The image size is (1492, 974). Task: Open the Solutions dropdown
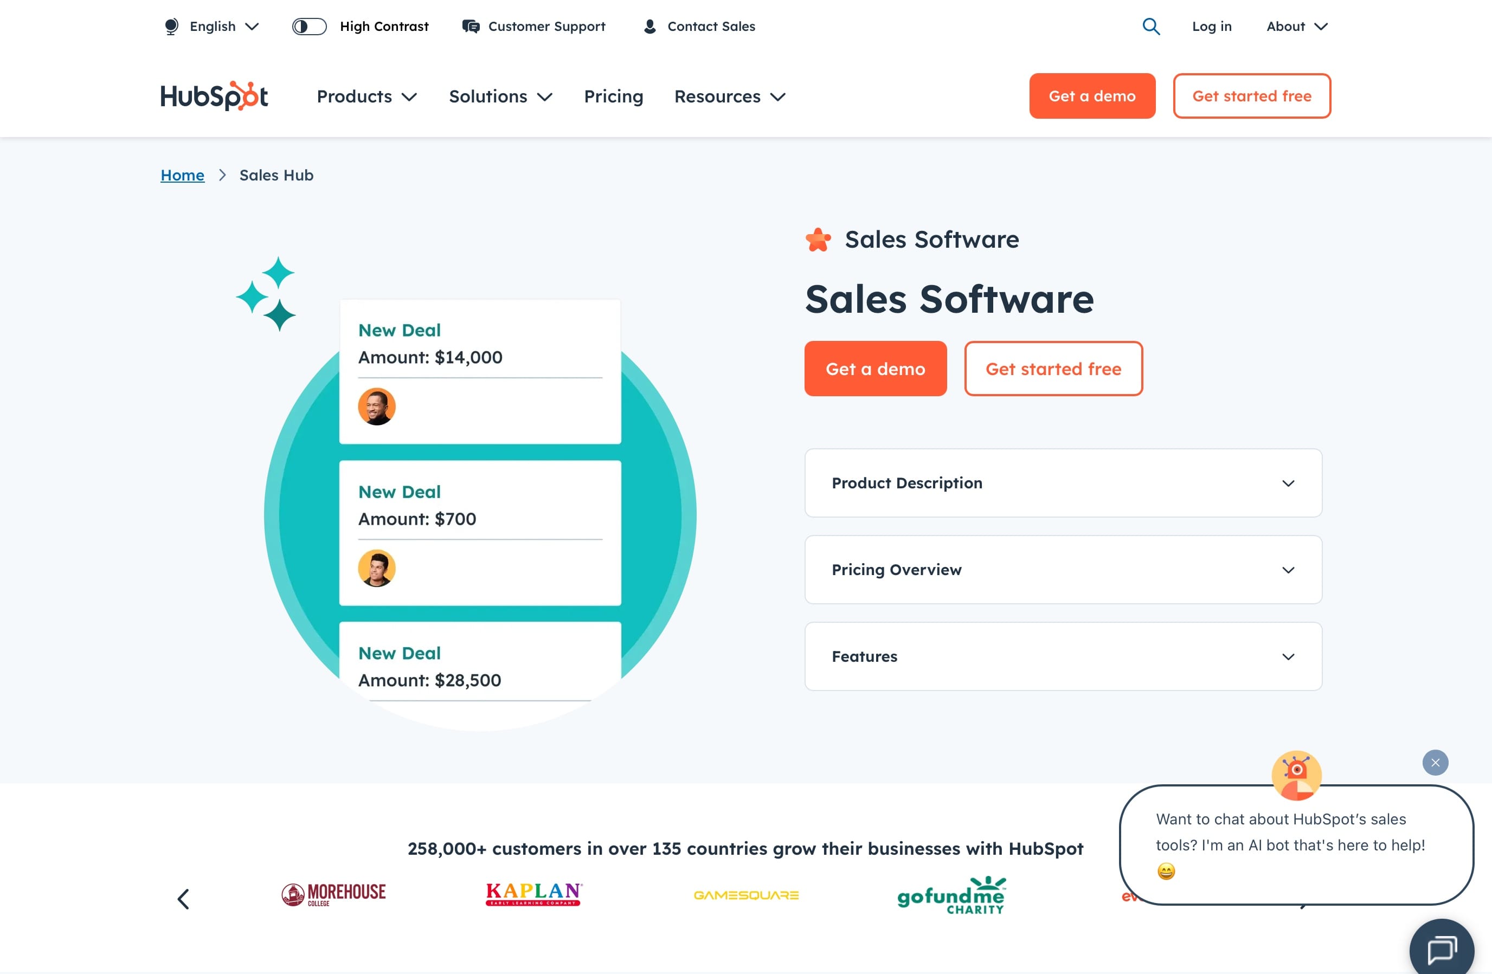(500, 96)
